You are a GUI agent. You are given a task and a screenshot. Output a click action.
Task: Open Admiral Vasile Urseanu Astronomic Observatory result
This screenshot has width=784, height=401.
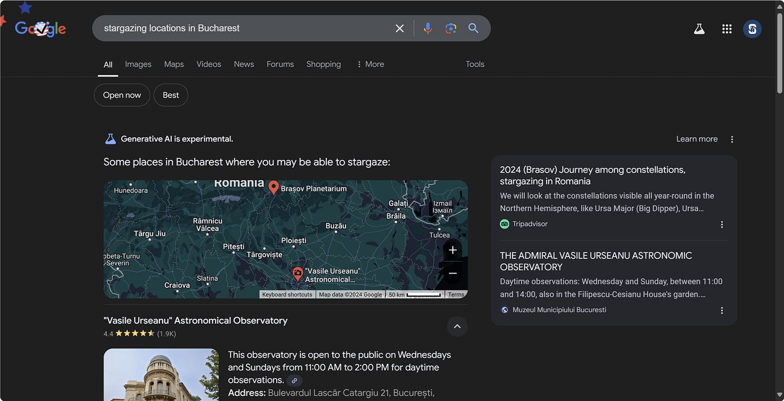click(596, 261)
